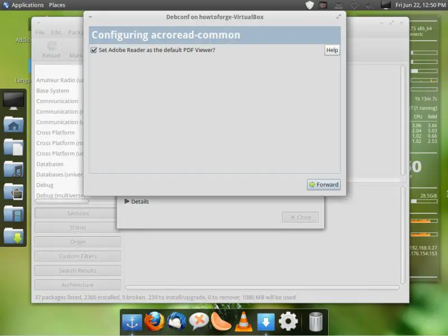
Task: Select Databases category in the list
Action: 50,164
